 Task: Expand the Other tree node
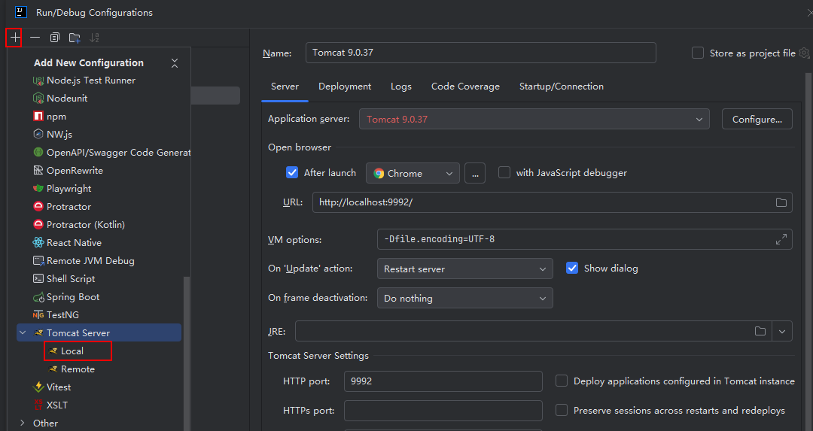tap(23, 423)
